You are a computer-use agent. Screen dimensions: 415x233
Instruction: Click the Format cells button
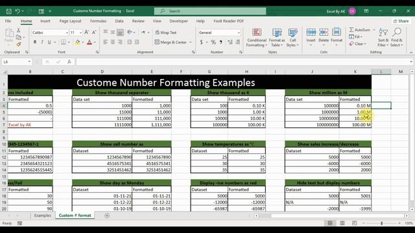pyautogui.click(x=337, y=37)
